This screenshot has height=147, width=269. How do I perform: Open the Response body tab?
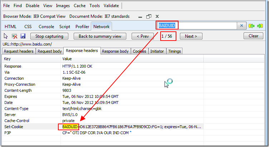click(115, 51)
